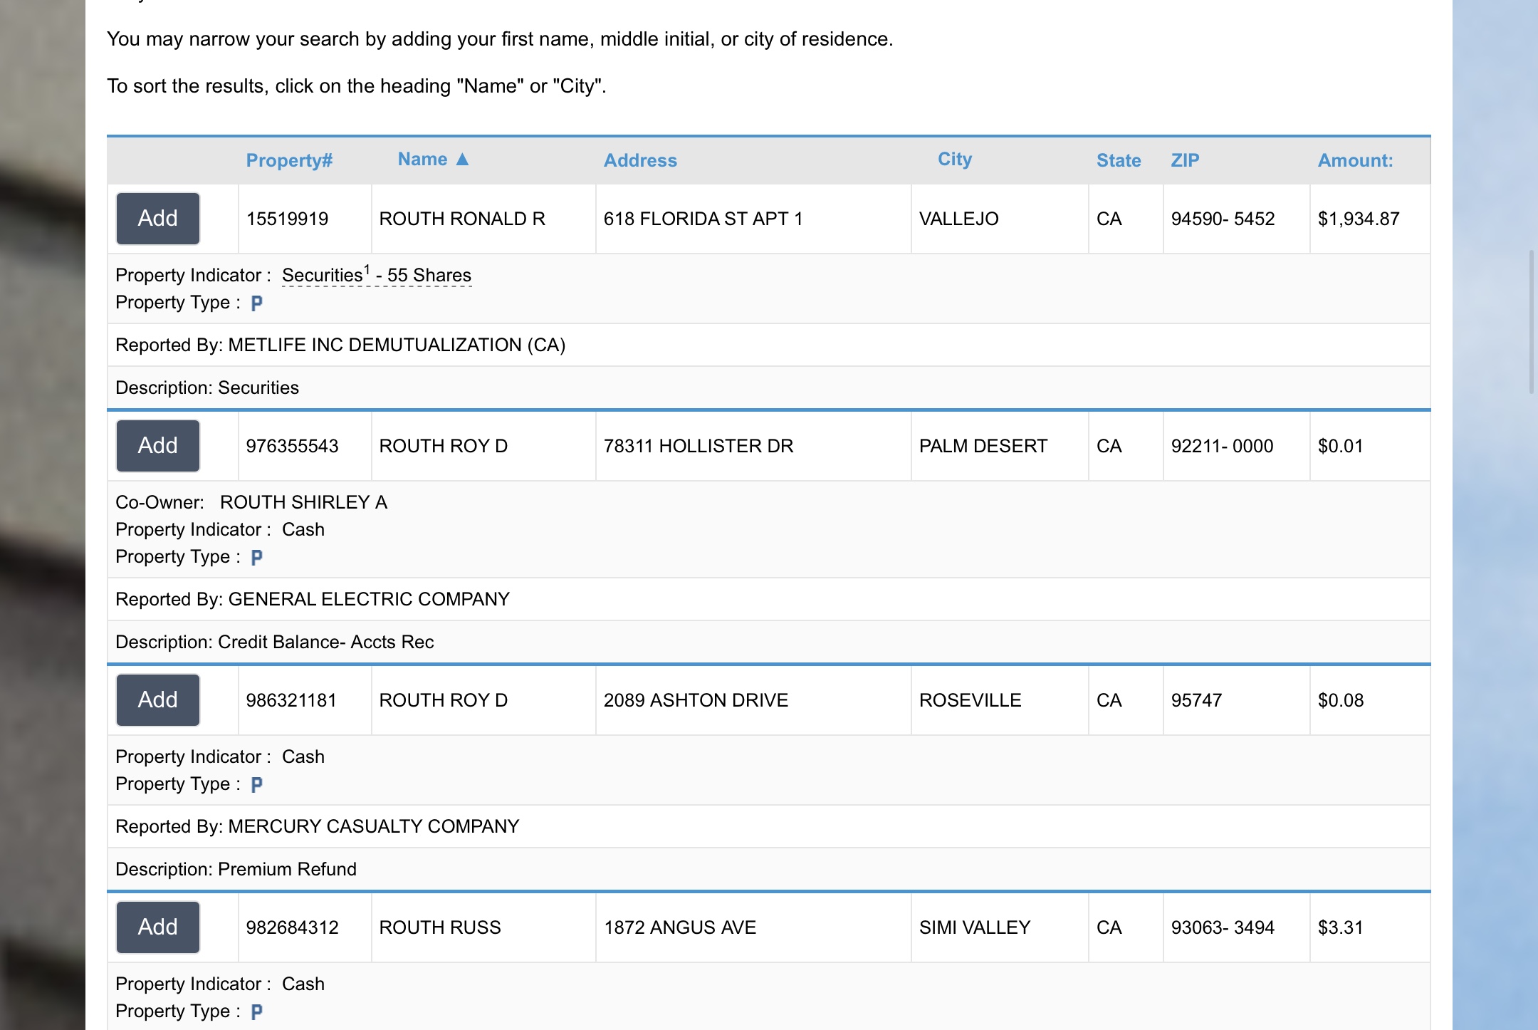Screen dimensions: 1538x1030
Task: Click city VALLEJO
Action: [958, 219]
